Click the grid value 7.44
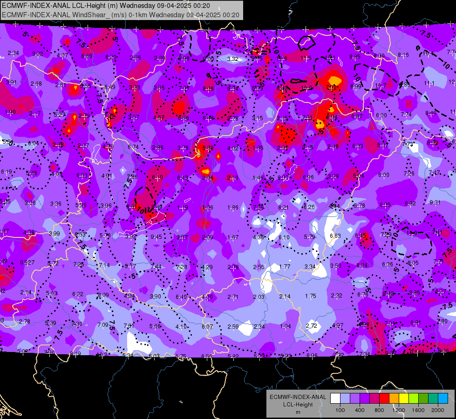The image size is (456, 419). point(156,267)
